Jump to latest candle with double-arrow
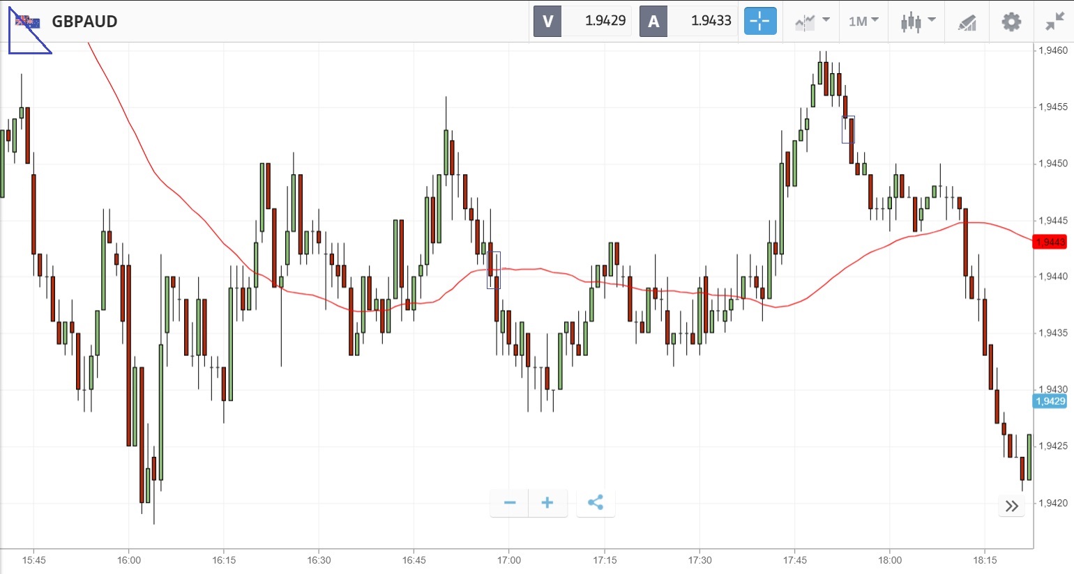The width and height of the screenshot is (1074, 574). pyautogui.click(x=1012, y=506)
